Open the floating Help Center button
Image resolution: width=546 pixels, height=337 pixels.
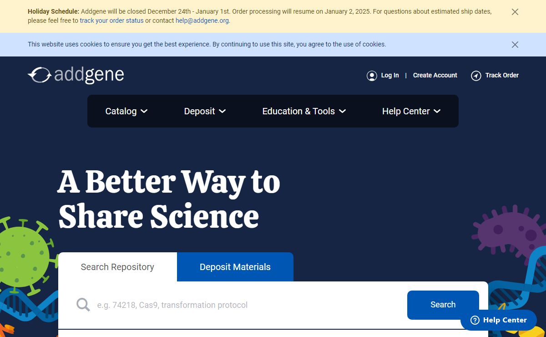pos(499,320)
